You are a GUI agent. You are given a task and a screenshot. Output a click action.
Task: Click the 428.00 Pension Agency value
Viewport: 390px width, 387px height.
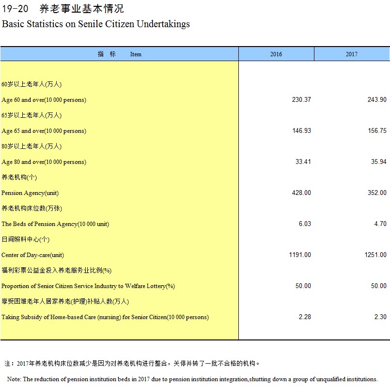click(301, 193)
